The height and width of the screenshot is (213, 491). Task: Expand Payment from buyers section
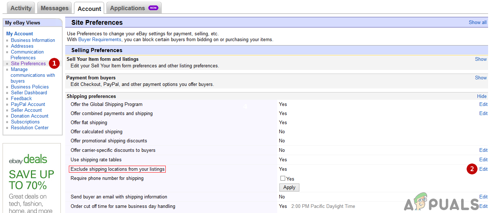(480, 78)
